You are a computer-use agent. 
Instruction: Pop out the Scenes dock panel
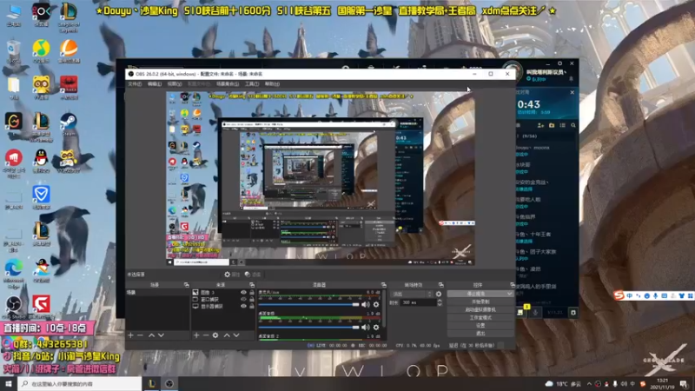click(x=187, y=285)
